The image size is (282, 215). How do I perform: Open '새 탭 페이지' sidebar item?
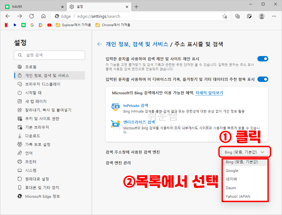49,101
